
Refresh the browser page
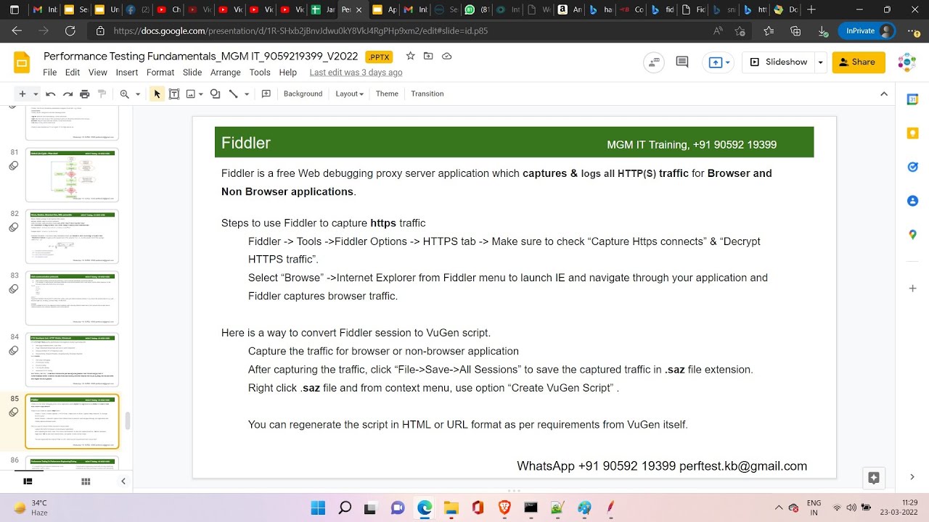[70, 31]
